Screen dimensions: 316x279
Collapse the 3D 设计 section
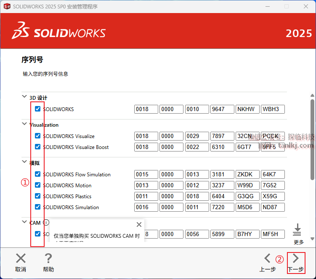tap(24, 97)
